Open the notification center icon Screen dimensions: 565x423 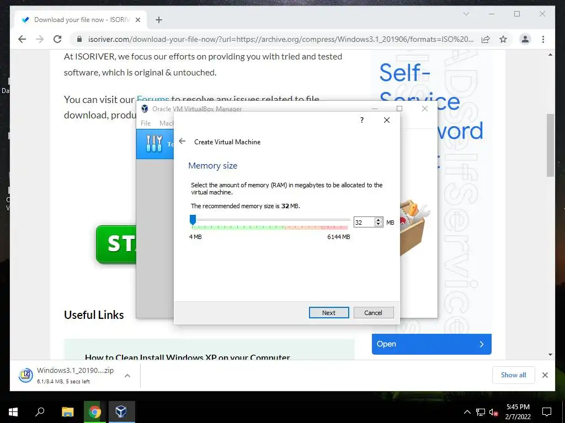tap(547, 412)
